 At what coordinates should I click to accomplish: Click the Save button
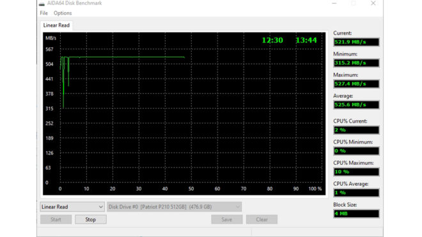tap(227, 220)
